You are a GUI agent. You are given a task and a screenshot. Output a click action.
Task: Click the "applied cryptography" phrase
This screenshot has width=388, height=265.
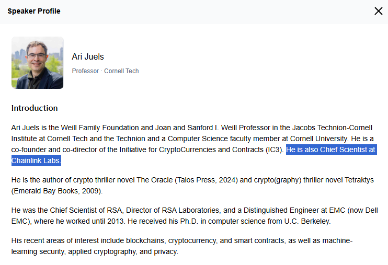point(101,251)
